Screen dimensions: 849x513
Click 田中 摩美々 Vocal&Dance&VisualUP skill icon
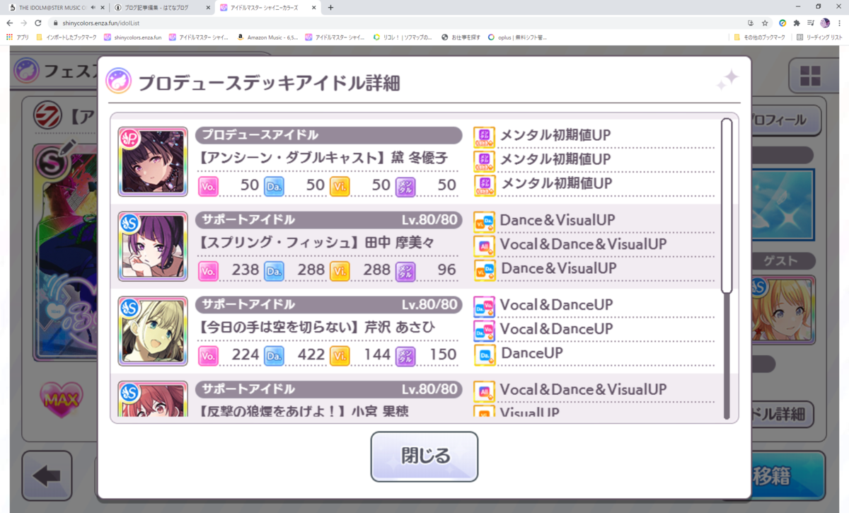pyautogui.click(x=484, y=246)
